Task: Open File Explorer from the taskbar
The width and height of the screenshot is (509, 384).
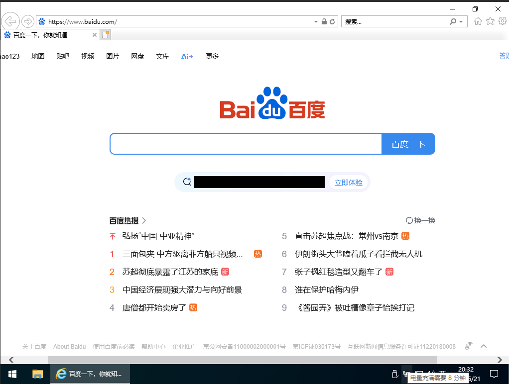Action: (x=38, y=374)
